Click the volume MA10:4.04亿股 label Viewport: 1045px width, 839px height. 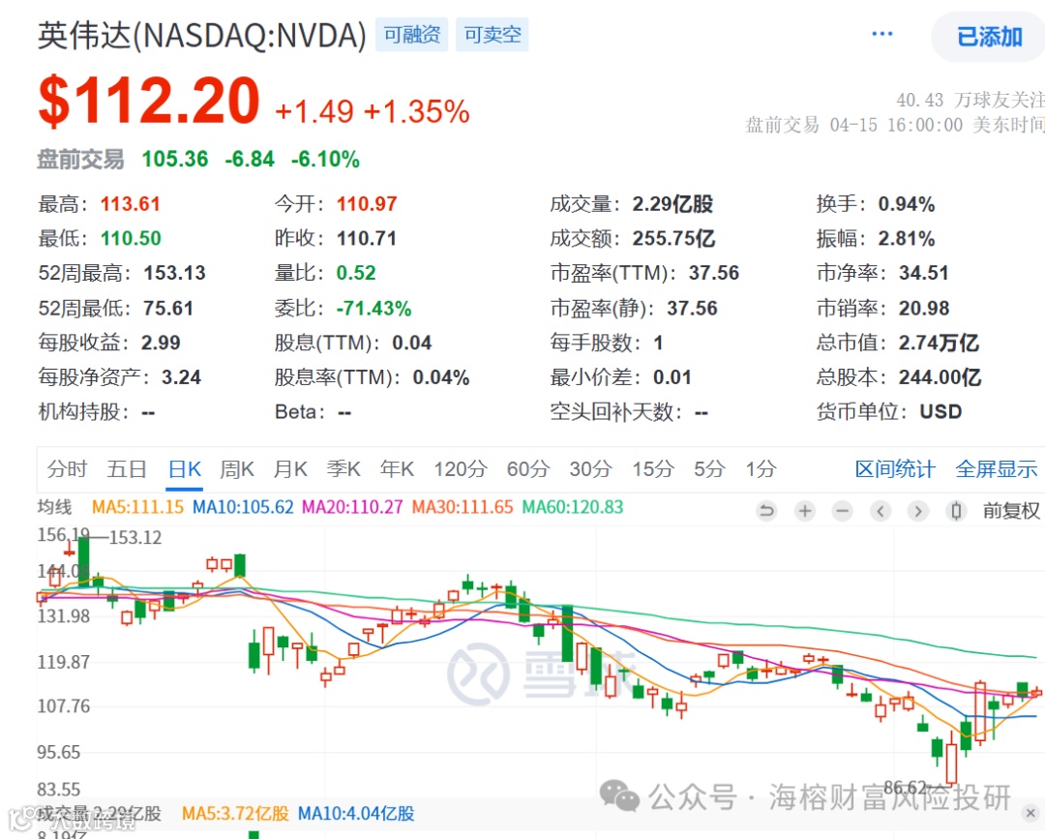(356, 814)
